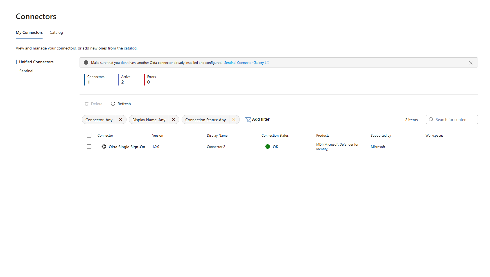Click the info icon in the banner
Screen dimensions: 490x277
click(86, 63)
